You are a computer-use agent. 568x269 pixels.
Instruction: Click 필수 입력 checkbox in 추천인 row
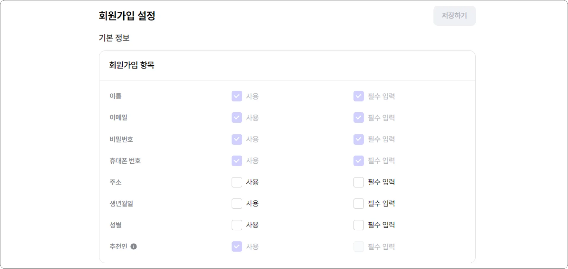pos(359,246)
